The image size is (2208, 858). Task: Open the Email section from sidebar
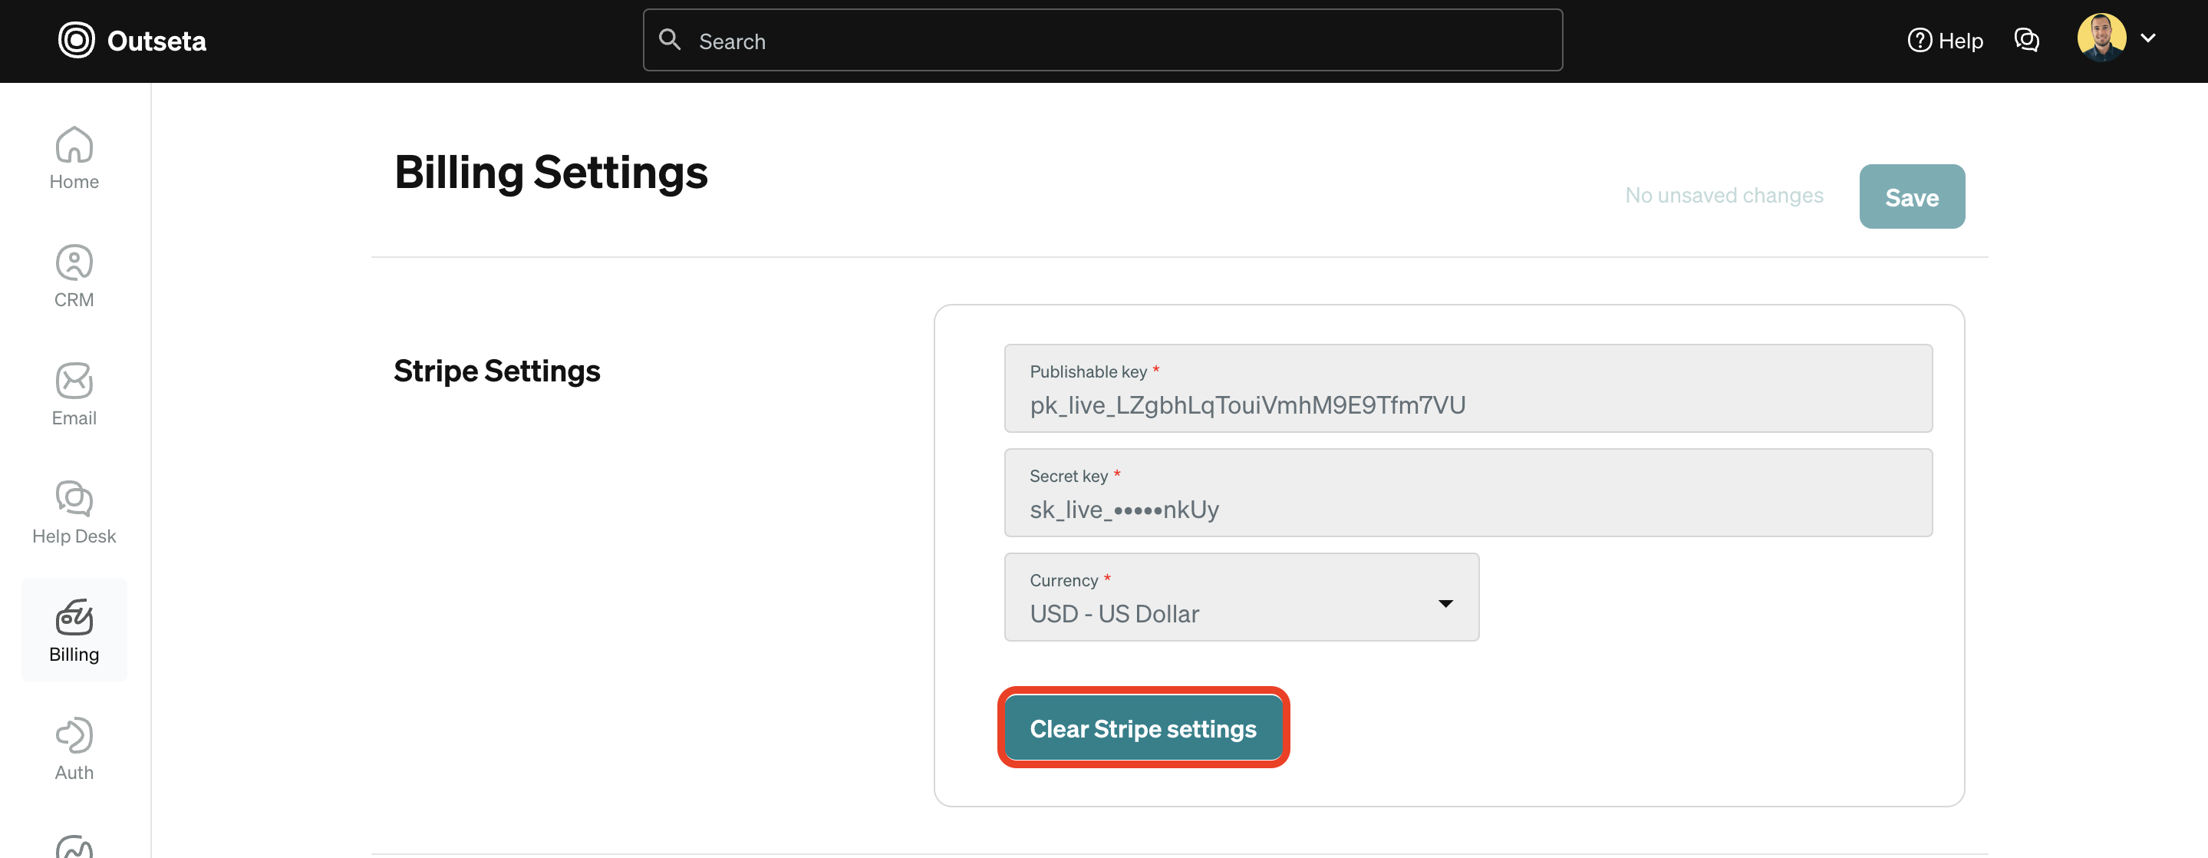[x=74, y=393]
